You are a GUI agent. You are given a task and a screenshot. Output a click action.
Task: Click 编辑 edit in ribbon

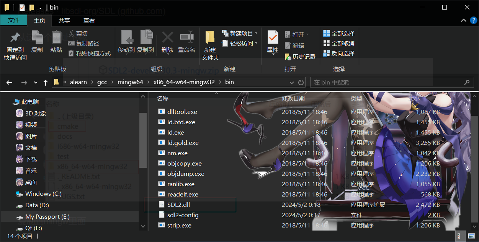pyautogui.click(x=294, y=45)
